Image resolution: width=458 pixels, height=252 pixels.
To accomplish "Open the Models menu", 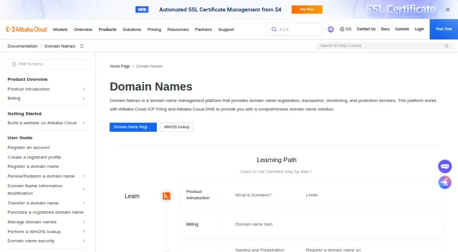I will pyautogui.click(x=60, y=30).
